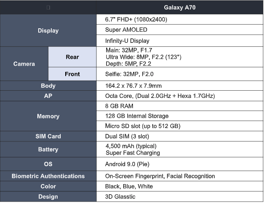
Task: Click the Front camera sub-label
Action: [x=72, y=74]
